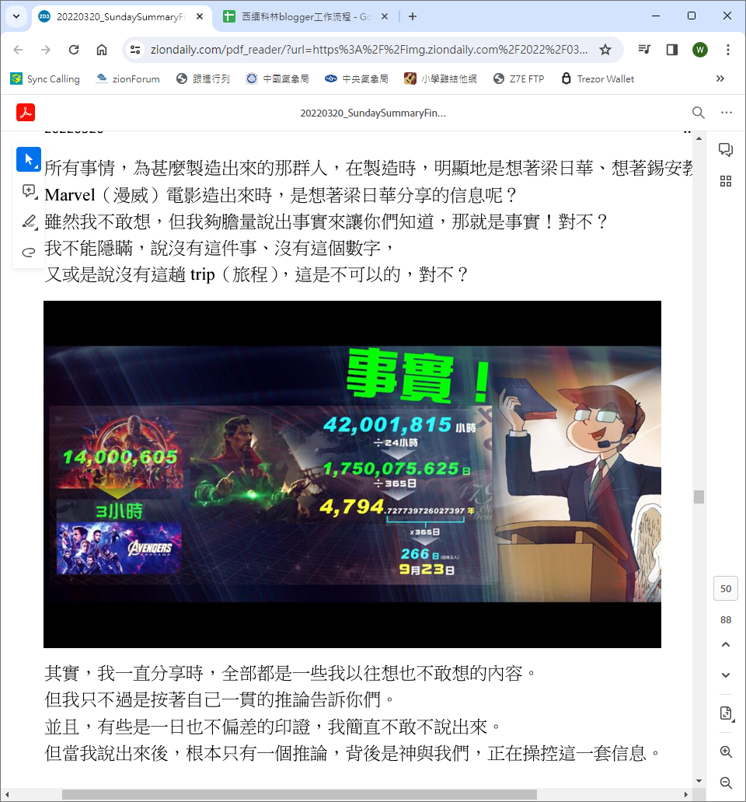Select the highlight pen tool
746x802 pixels.
(29, 221)
